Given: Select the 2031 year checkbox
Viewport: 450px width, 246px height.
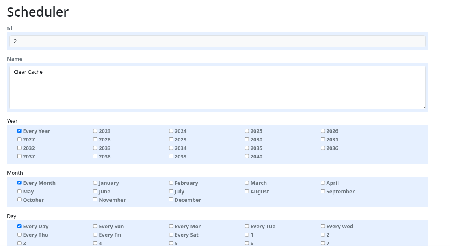Looking at the screenshot, I should coord(322,139).
